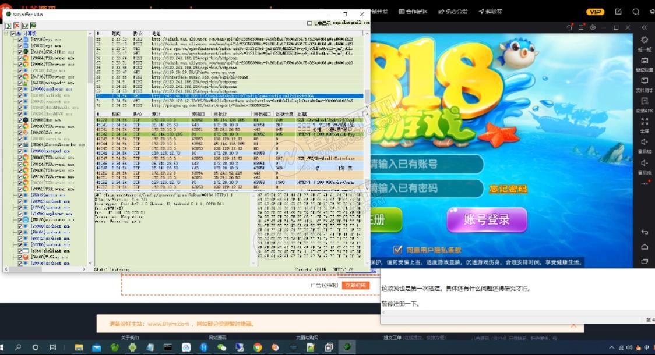Click SRSniffer green icon on taskbar

(x=347, y=347)
